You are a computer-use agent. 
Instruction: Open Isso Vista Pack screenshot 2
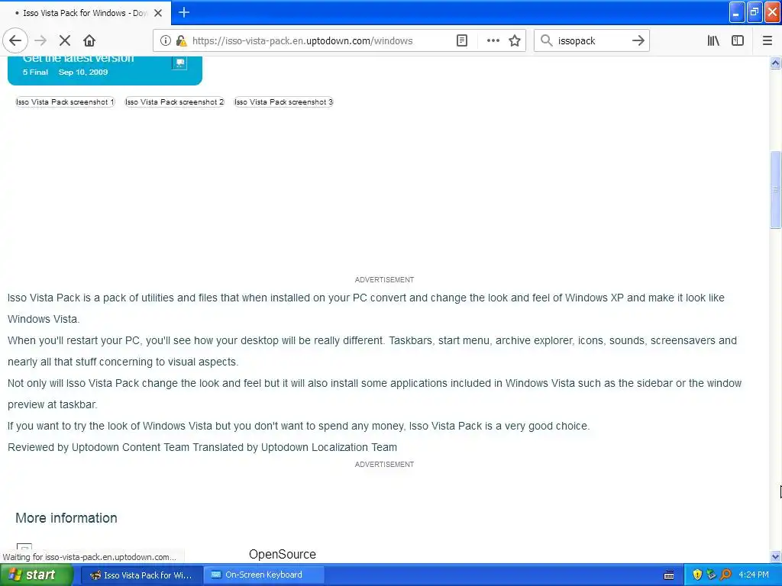[x=174, y=101]
